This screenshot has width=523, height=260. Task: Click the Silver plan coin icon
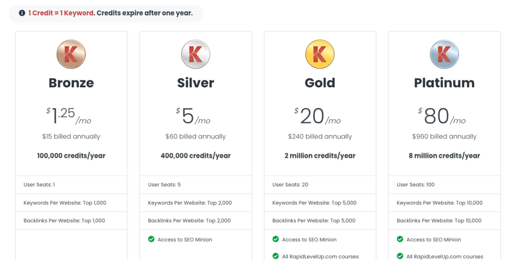196,54
